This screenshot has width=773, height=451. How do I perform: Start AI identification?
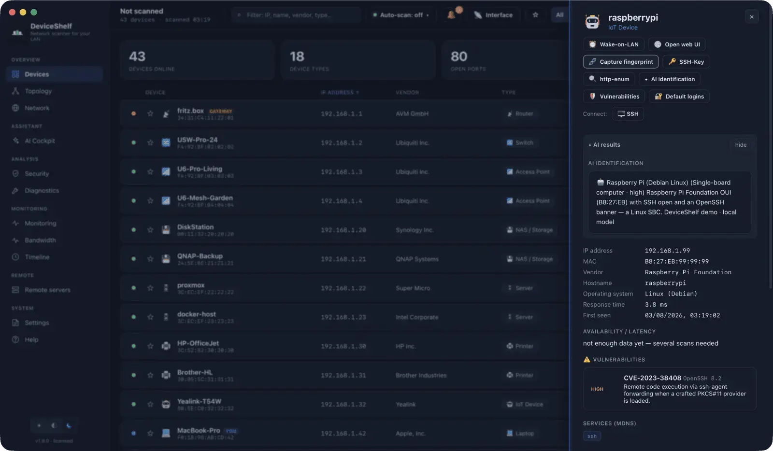pyautogui.click(x=669, y=79)
